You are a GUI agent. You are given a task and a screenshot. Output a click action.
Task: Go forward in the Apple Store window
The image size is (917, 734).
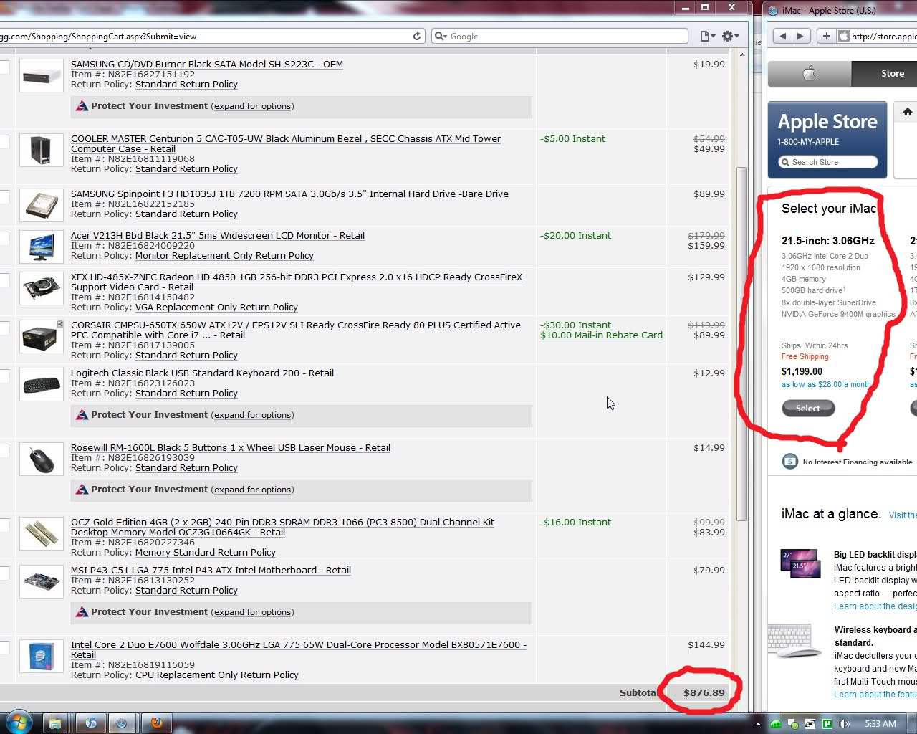tap(800, 36)
